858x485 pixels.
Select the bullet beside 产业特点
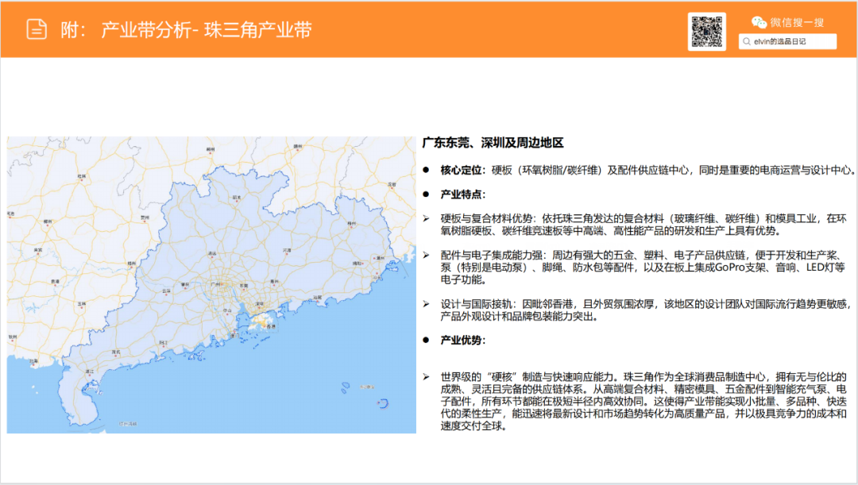pyautogui.click(x=427, y=192)
